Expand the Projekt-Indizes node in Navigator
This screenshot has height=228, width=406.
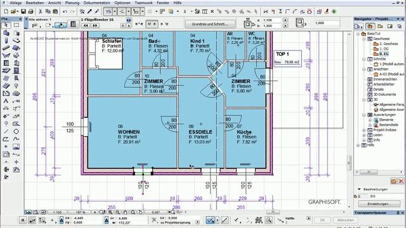[x=363, y=130]
